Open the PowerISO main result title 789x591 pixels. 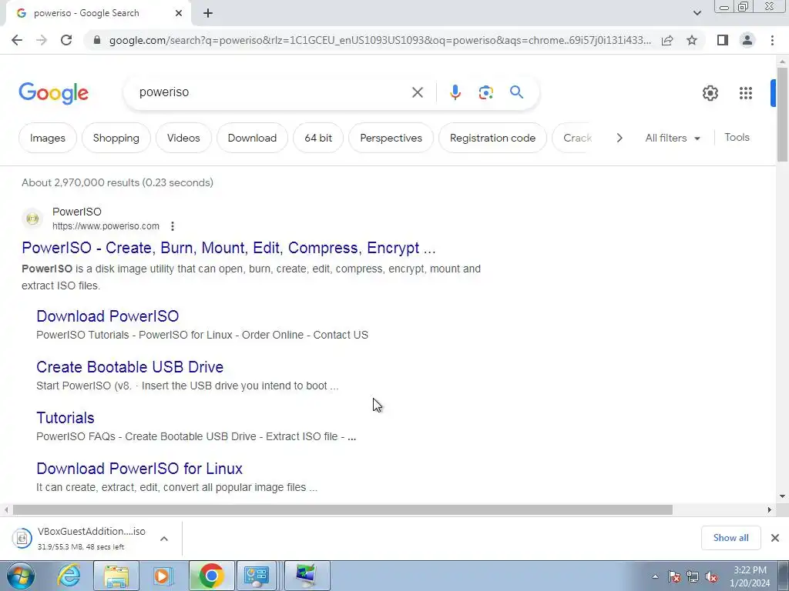228,248
